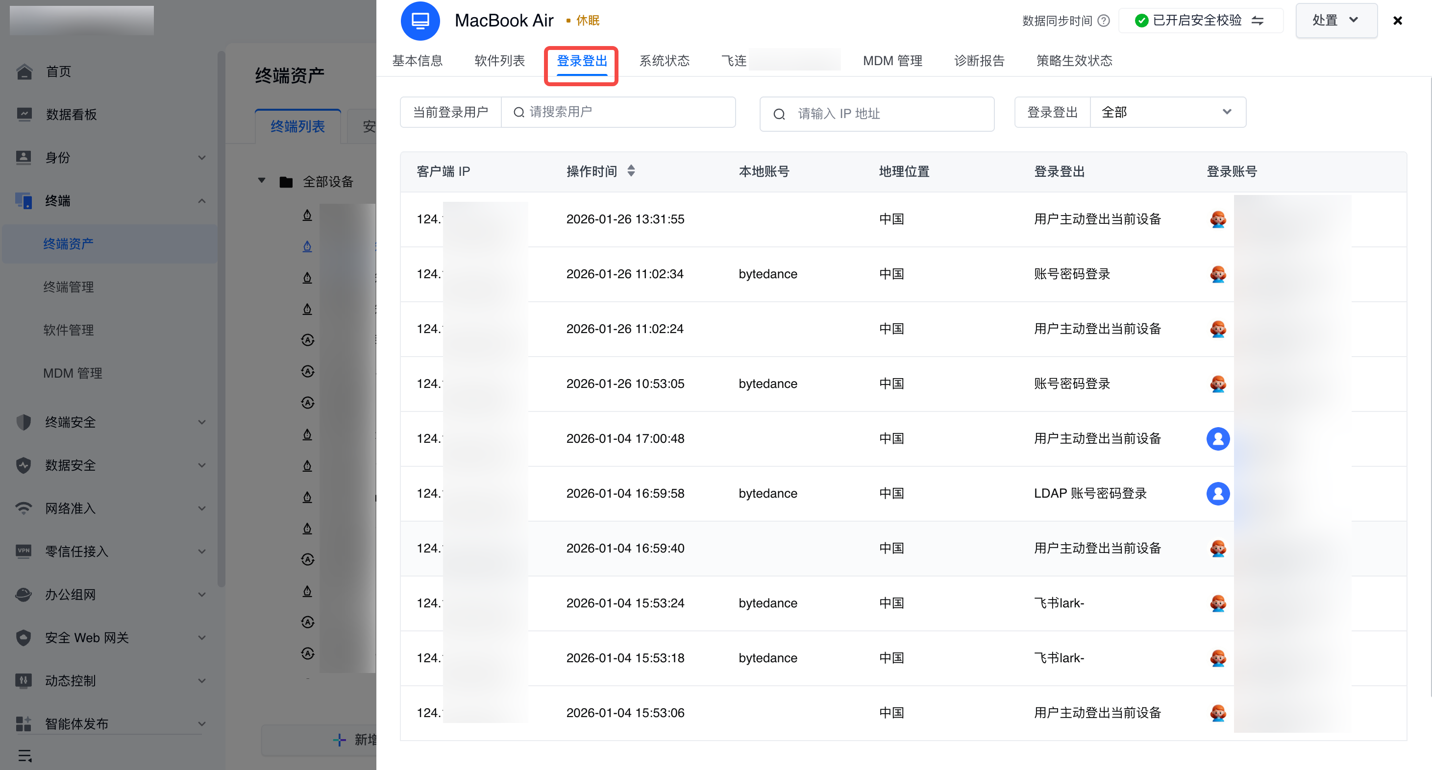Click the swap icon beside 已开启安全校验

pos(1258,21)
